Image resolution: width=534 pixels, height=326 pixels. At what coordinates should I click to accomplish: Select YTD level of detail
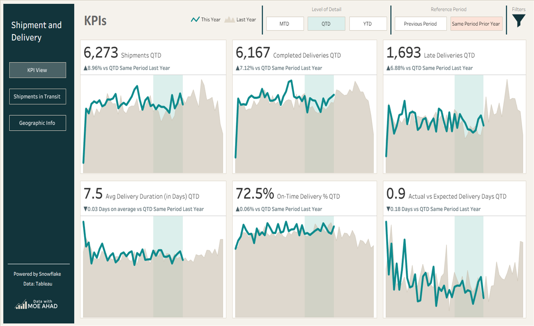click(x=368, y=24)
